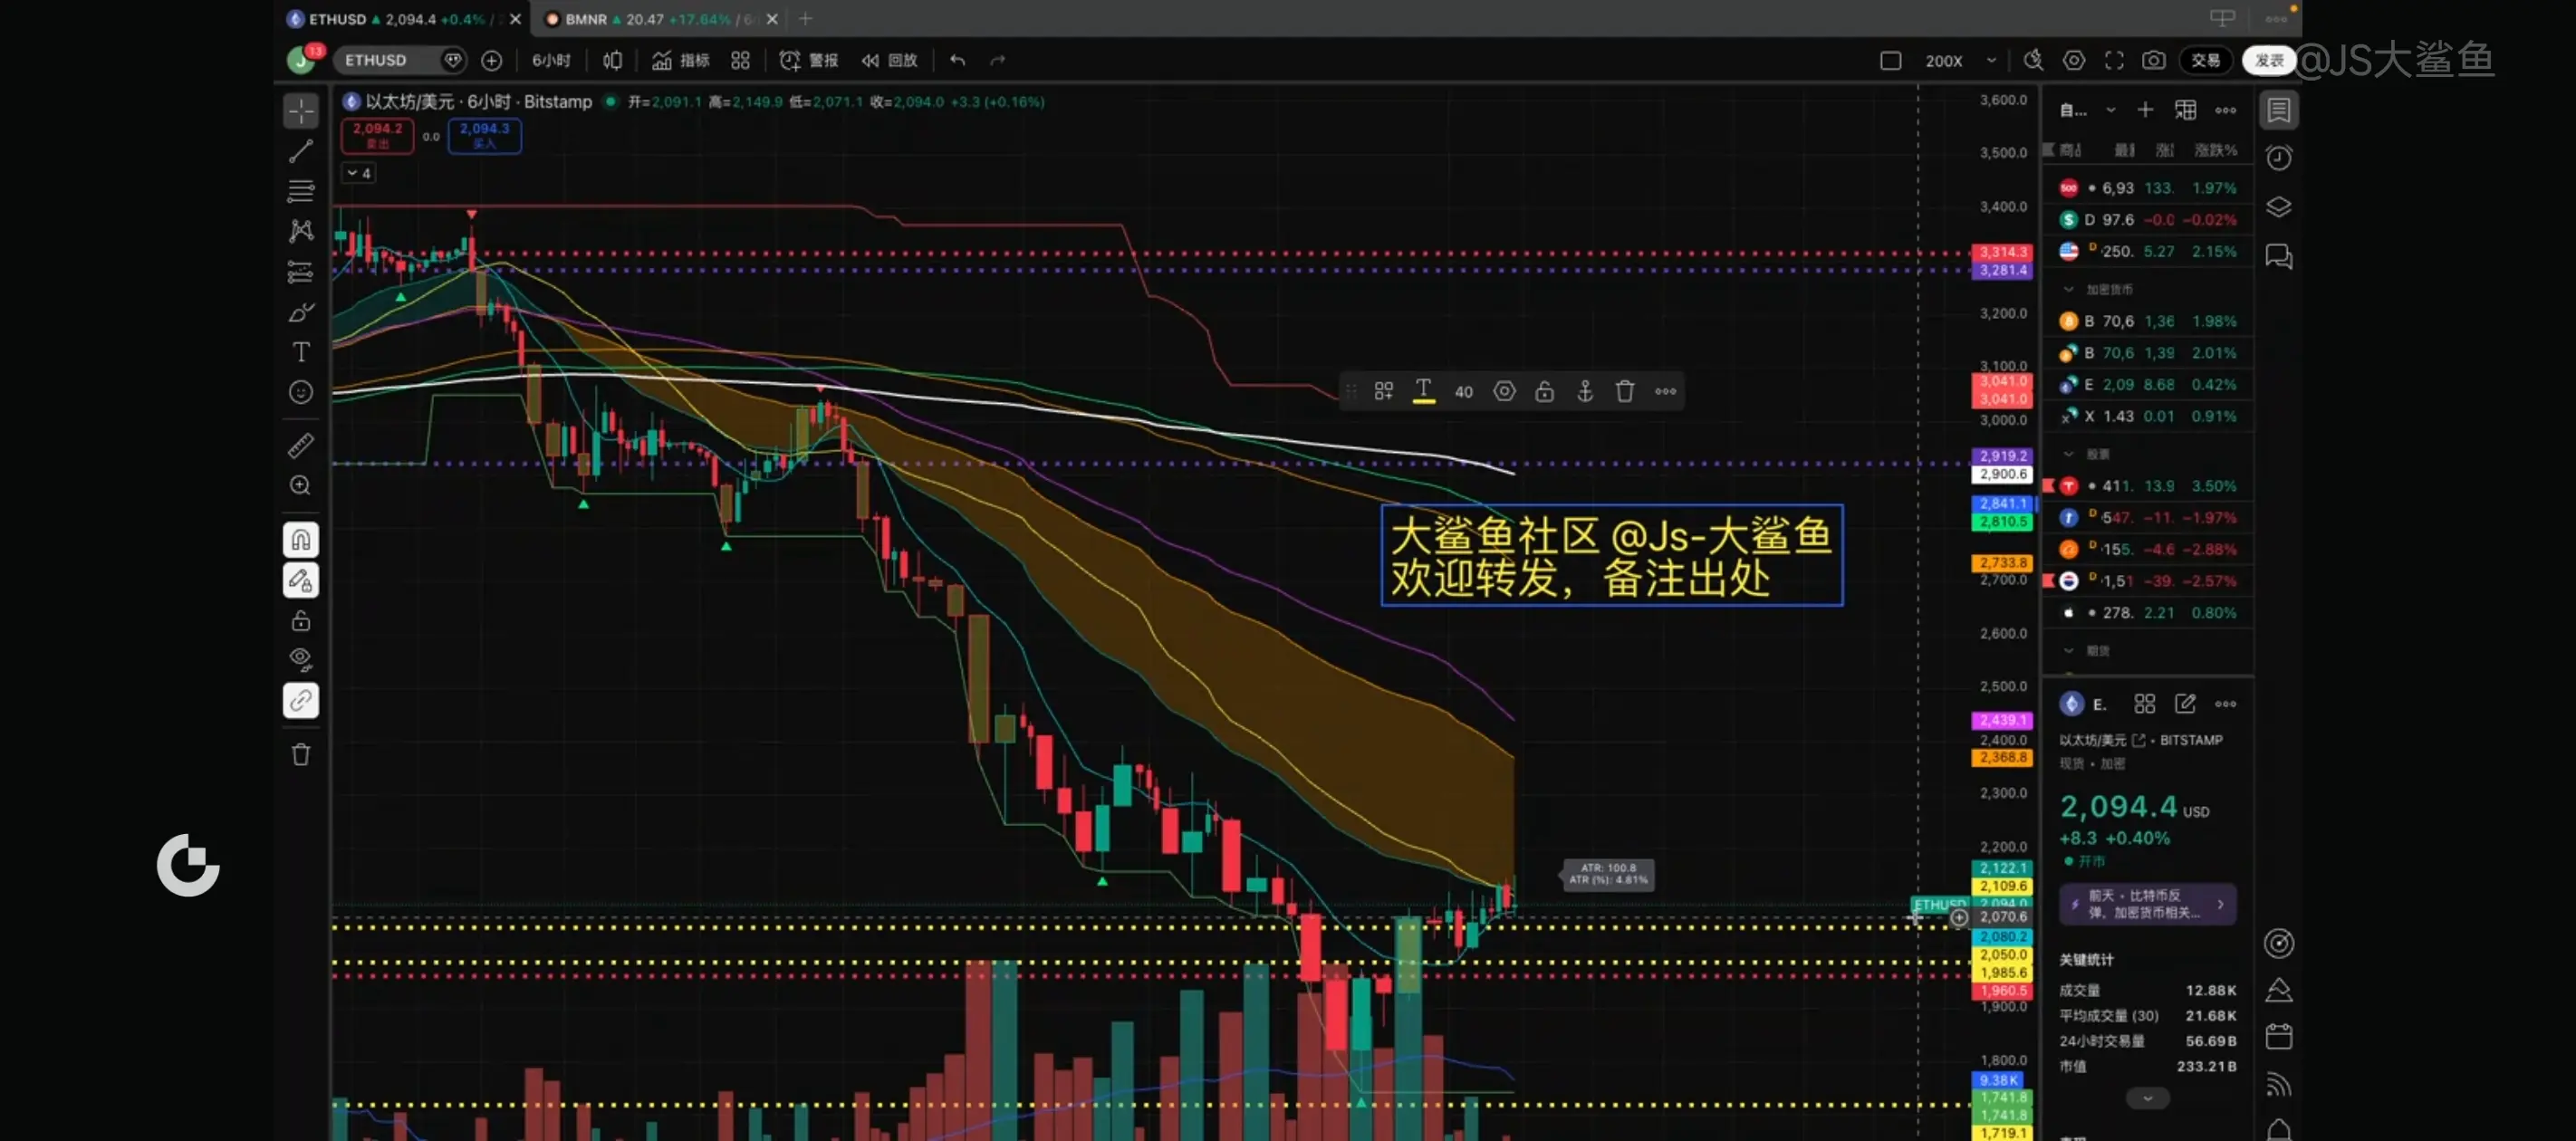This screenshot has width=2576, height=1141.
Task: Toggle hide all drawings eye icon
Action: tap(301, 660)
